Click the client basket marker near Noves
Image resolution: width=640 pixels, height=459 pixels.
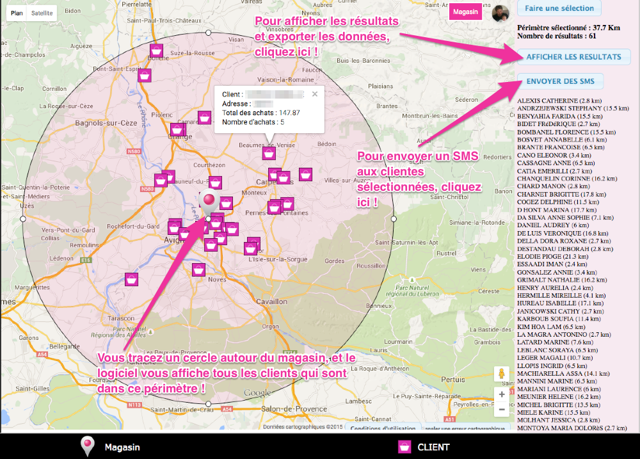[198, 270]
